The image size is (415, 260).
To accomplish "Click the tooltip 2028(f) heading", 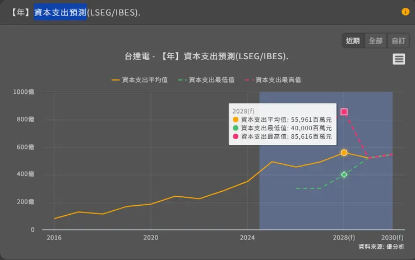I will 243,111.
